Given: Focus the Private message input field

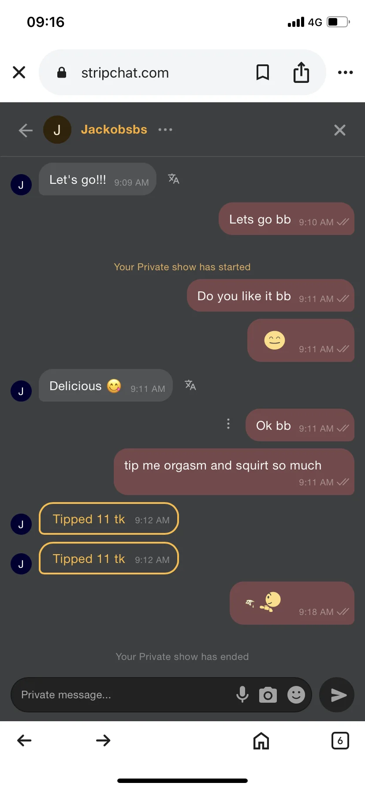Looking at the screenshot, I should click(123, 695).
